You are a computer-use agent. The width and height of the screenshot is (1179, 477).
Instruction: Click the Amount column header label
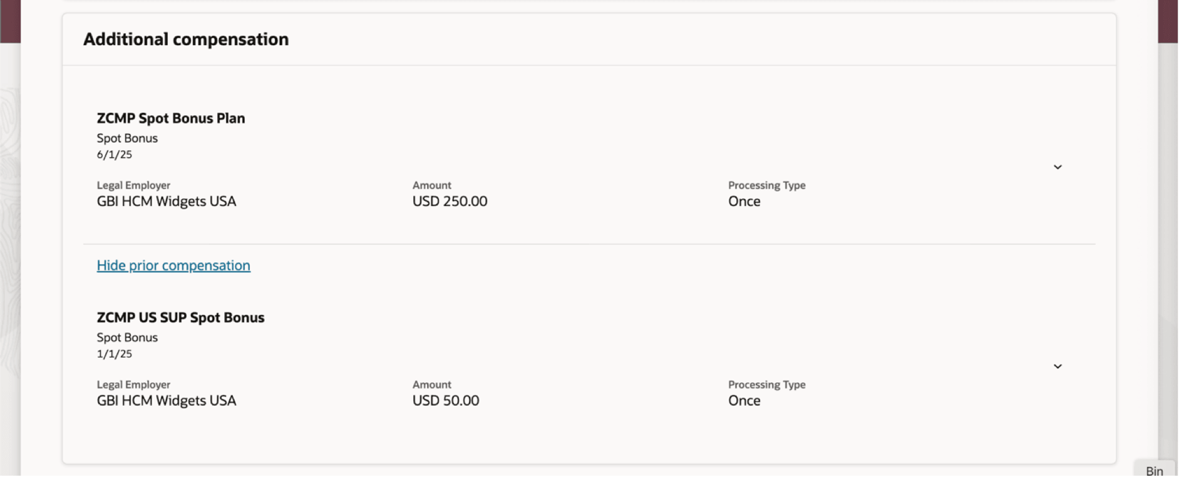[431, 185]
